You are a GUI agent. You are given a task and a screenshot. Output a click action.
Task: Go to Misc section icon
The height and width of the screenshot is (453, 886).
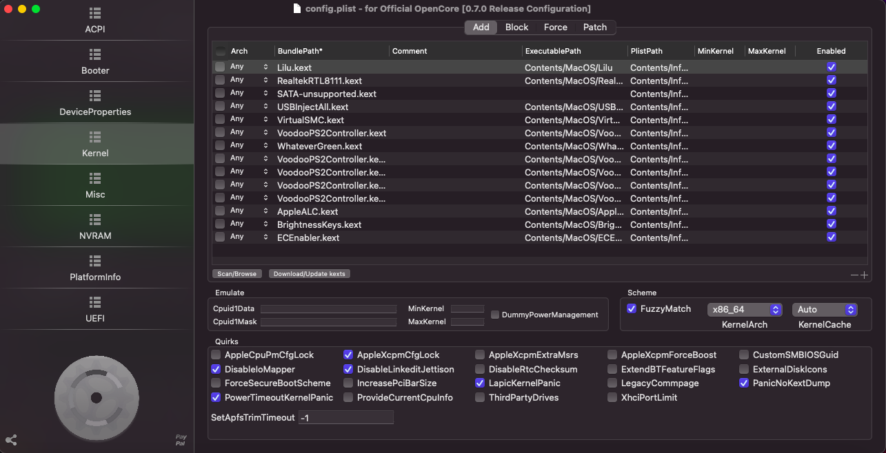(x=95, y=178)
